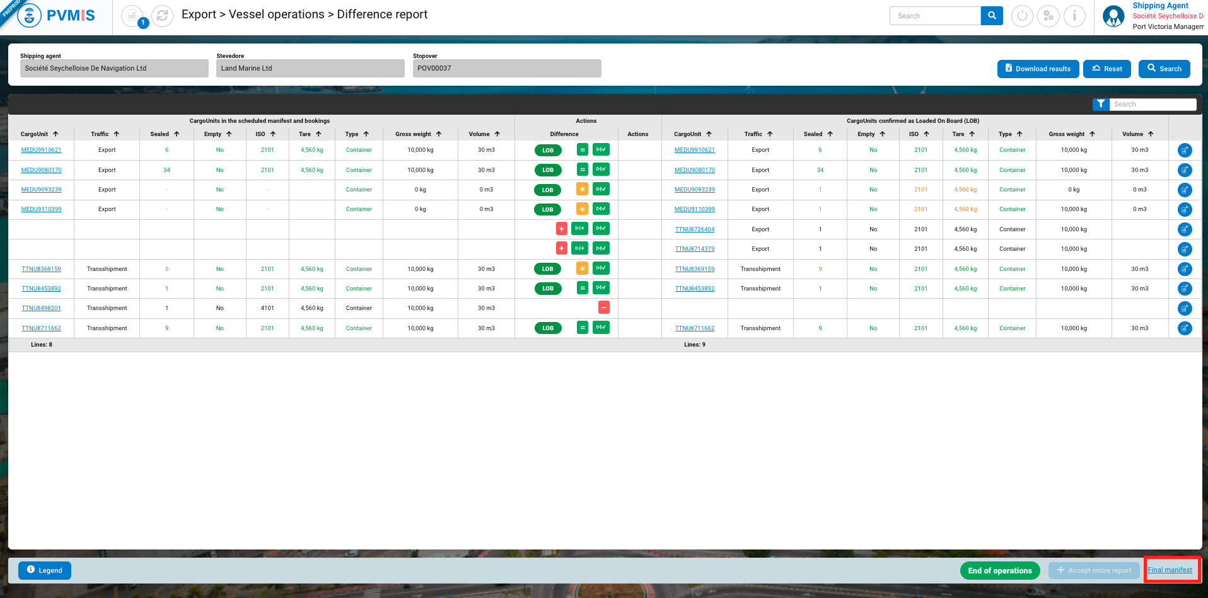This screenshot has height=598, width=1208.
Task: Click the table filter Search input field
Action: 1153,104
